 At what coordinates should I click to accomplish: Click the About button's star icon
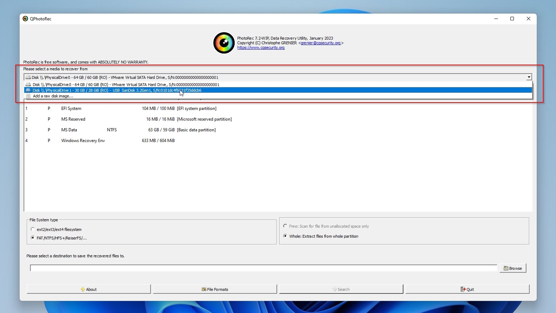(82, 289)
